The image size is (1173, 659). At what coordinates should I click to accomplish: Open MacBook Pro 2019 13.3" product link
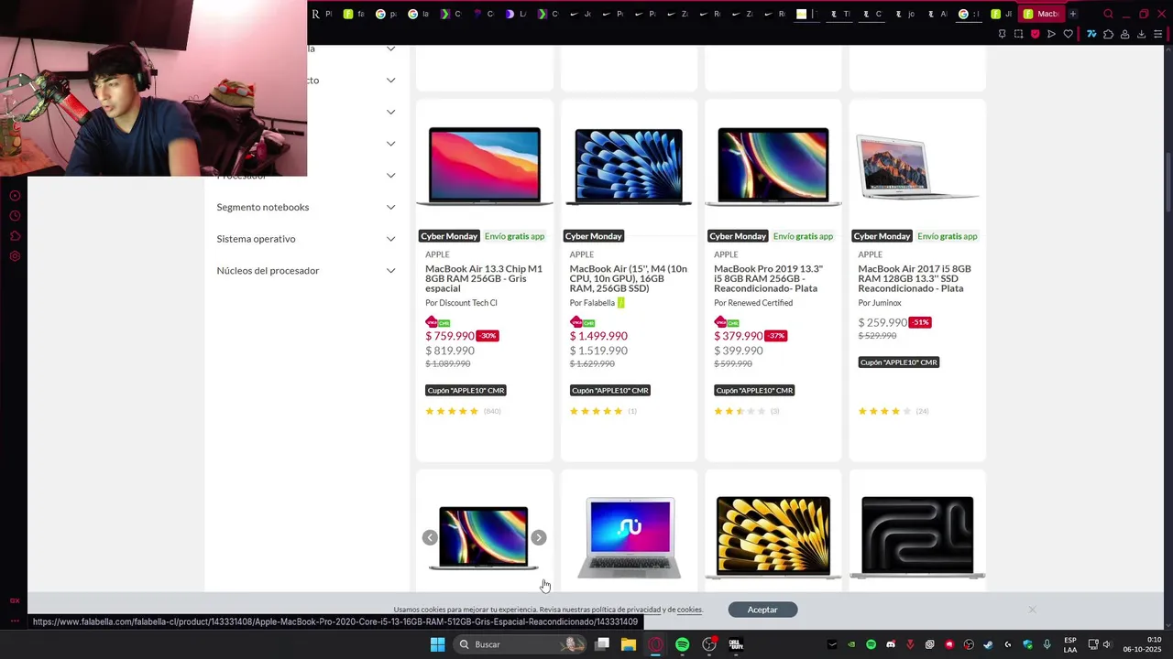[x=769, y=278]
